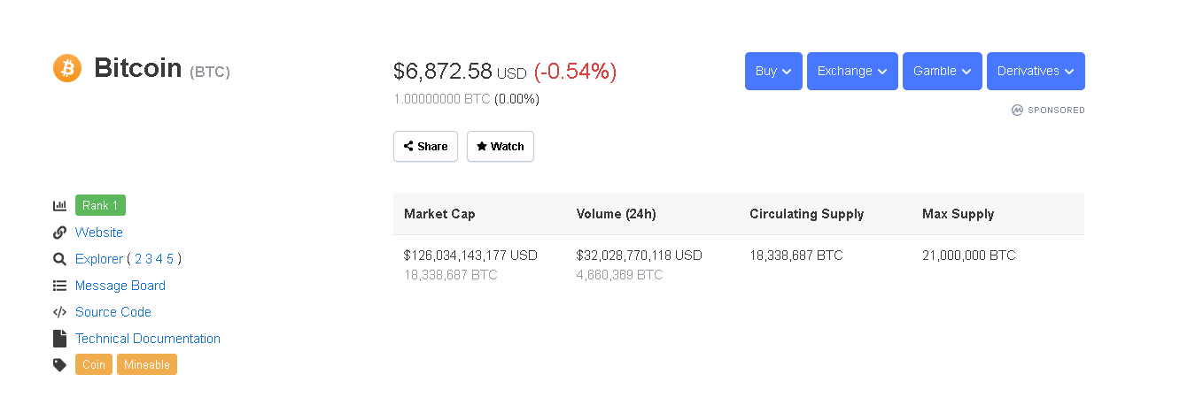
Task: Click the chain link icon beside Website
Action: [x=59, y=233]
